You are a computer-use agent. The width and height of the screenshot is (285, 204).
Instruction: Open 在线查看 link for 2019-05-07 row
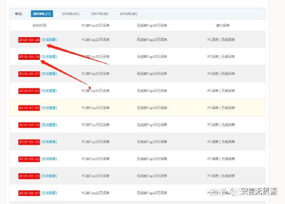pyautogui.click(x=49, y=193)
